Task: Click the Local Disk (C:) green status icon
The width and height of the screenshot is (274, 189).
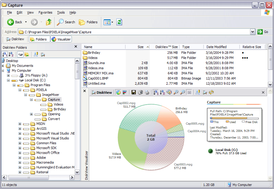Action: pyautogui.click(x=211, y=151)
